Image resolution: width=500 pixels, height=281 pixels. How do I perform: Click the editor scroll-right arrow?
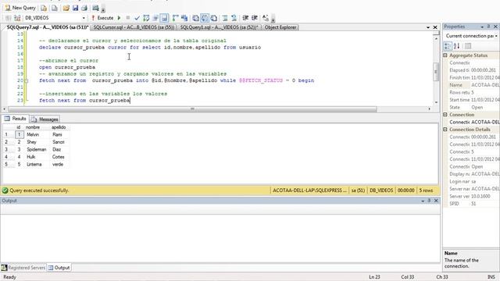coord(429,109)
